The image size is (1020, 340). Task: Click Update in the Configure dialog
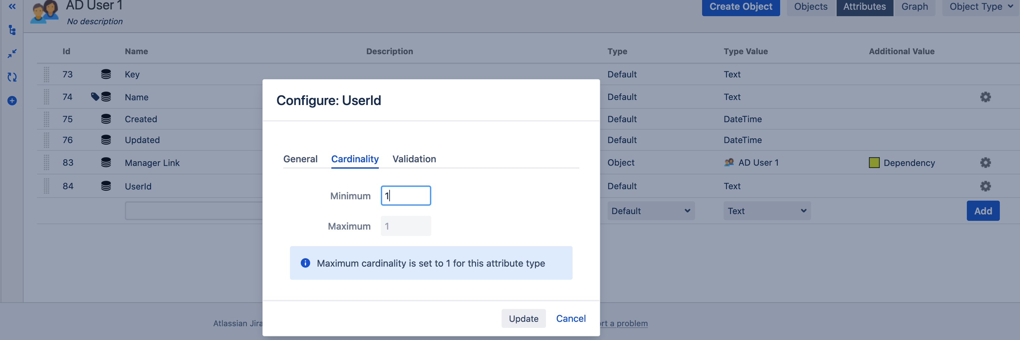(x=523, y=318)
